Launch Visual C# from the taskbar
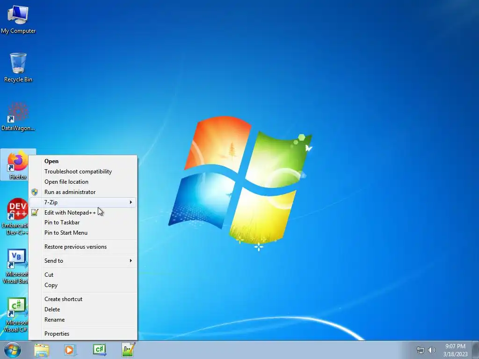Viewport: 479px width, 359px height. [100, 350]
